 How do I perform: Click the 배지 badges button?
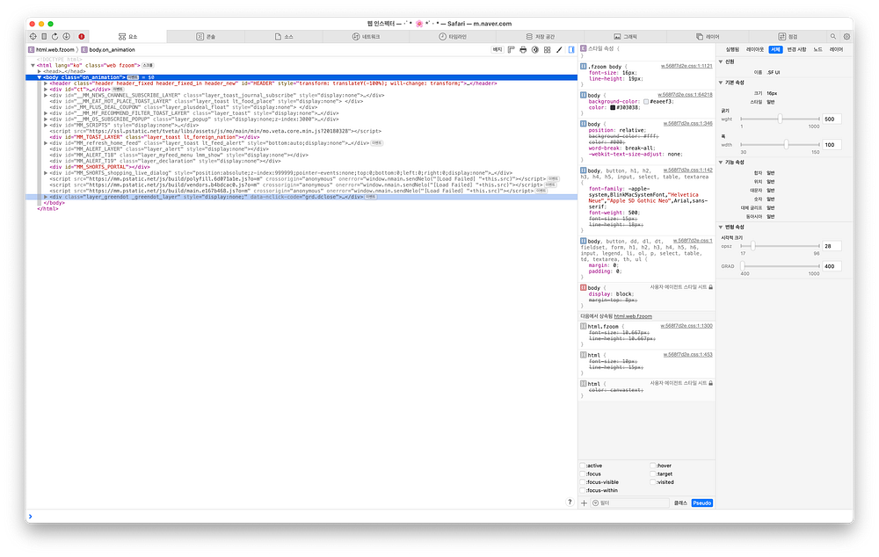pyautogui.click(x=498, y=50)
